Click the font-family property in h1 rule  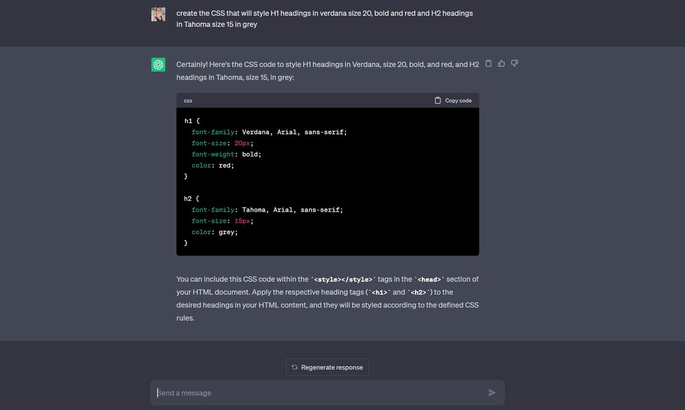(213, 132)
